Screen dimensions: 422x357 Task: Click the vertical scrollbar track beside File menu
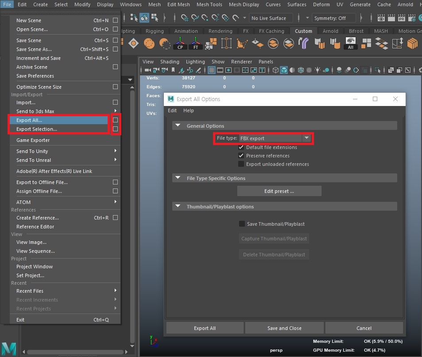(x=132, y=216)
